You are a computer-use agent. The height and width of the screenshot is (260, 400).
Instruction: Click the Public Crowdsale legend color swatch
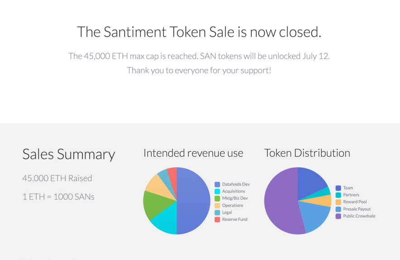pos(338,217)
